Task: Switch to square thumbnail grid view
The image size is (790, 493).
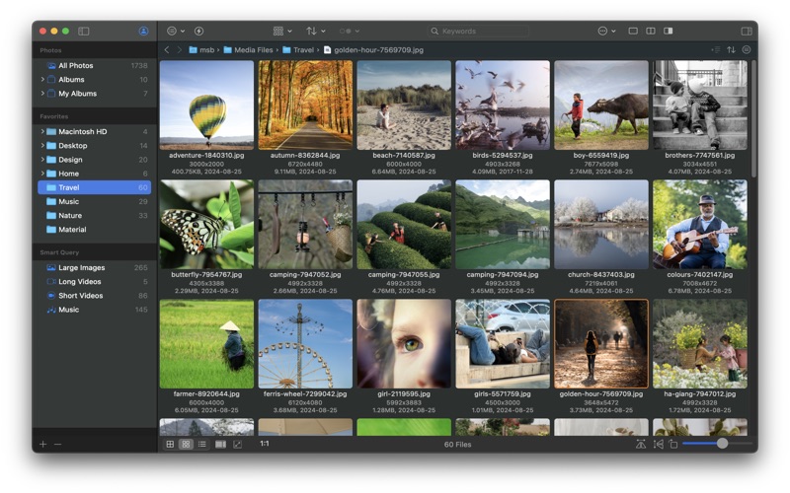Action: pyautogui.click(x=186, y=445)
